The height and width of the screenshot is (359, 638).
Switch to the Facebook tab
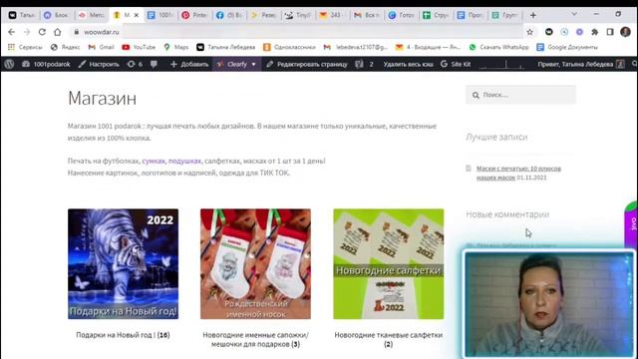click(x=229, y=15)
